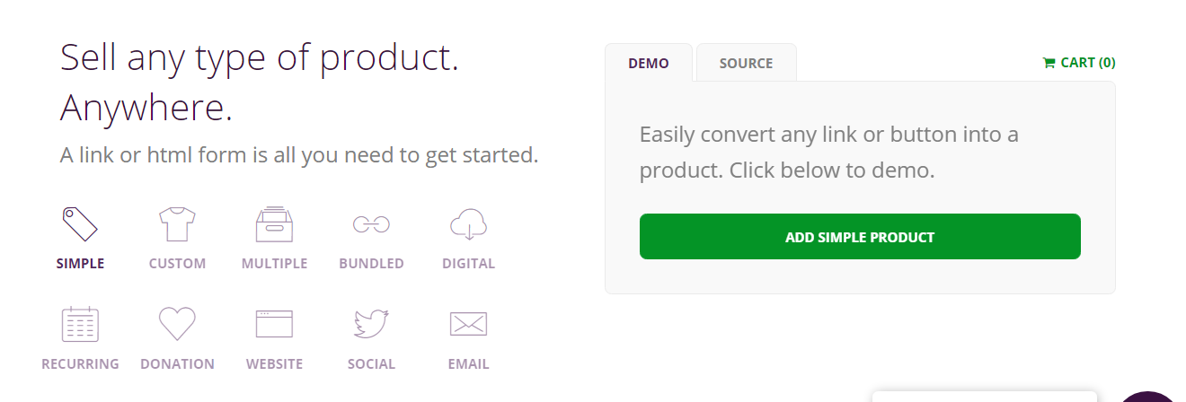Click the Donation label text

click(x=177, y=364)
